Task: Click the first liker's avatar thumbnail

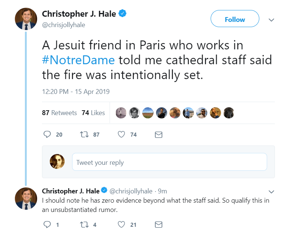Action: [121, 113]
